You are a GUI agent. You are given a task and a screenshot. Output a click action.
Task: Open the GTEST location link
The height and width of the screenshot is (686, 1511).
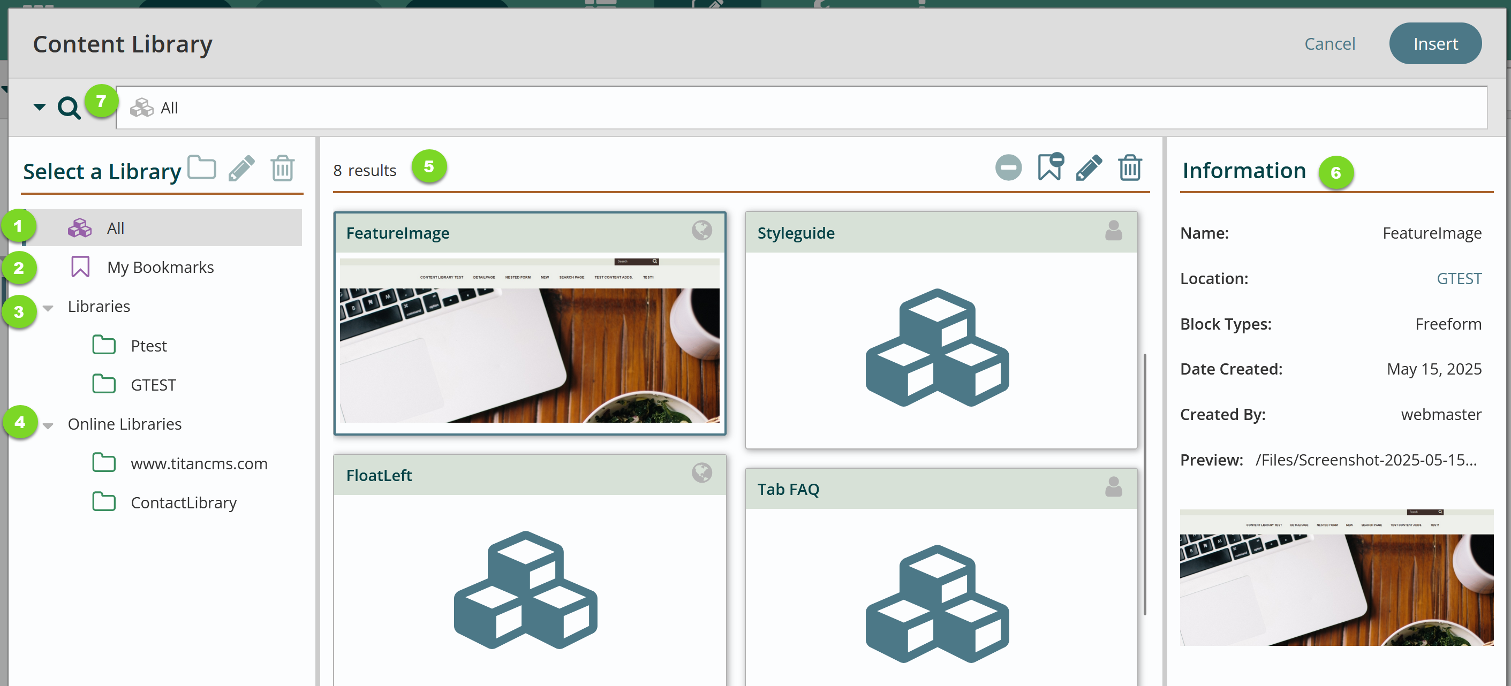1459,278
